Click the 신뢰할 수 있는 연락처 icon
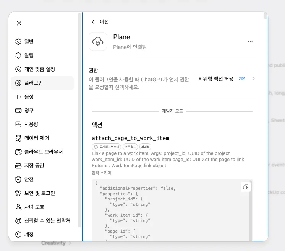 point(18,221)
